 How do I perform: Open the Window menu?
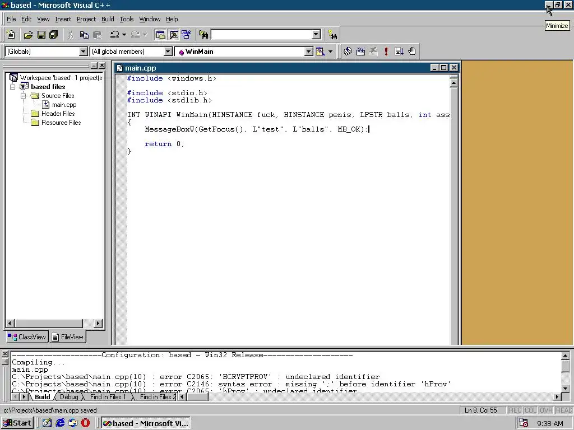tap(150, 19)
